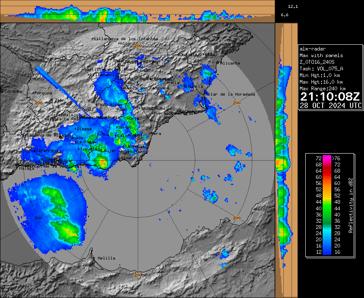Click the Murcia city marker
The image size is (364, 298).
tap(185, 86)
